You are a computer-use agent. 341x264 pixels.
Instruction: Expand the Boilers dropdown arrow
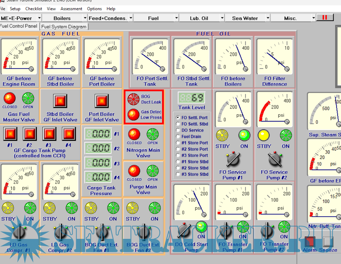pyautogui.click(x=85, y=18)
